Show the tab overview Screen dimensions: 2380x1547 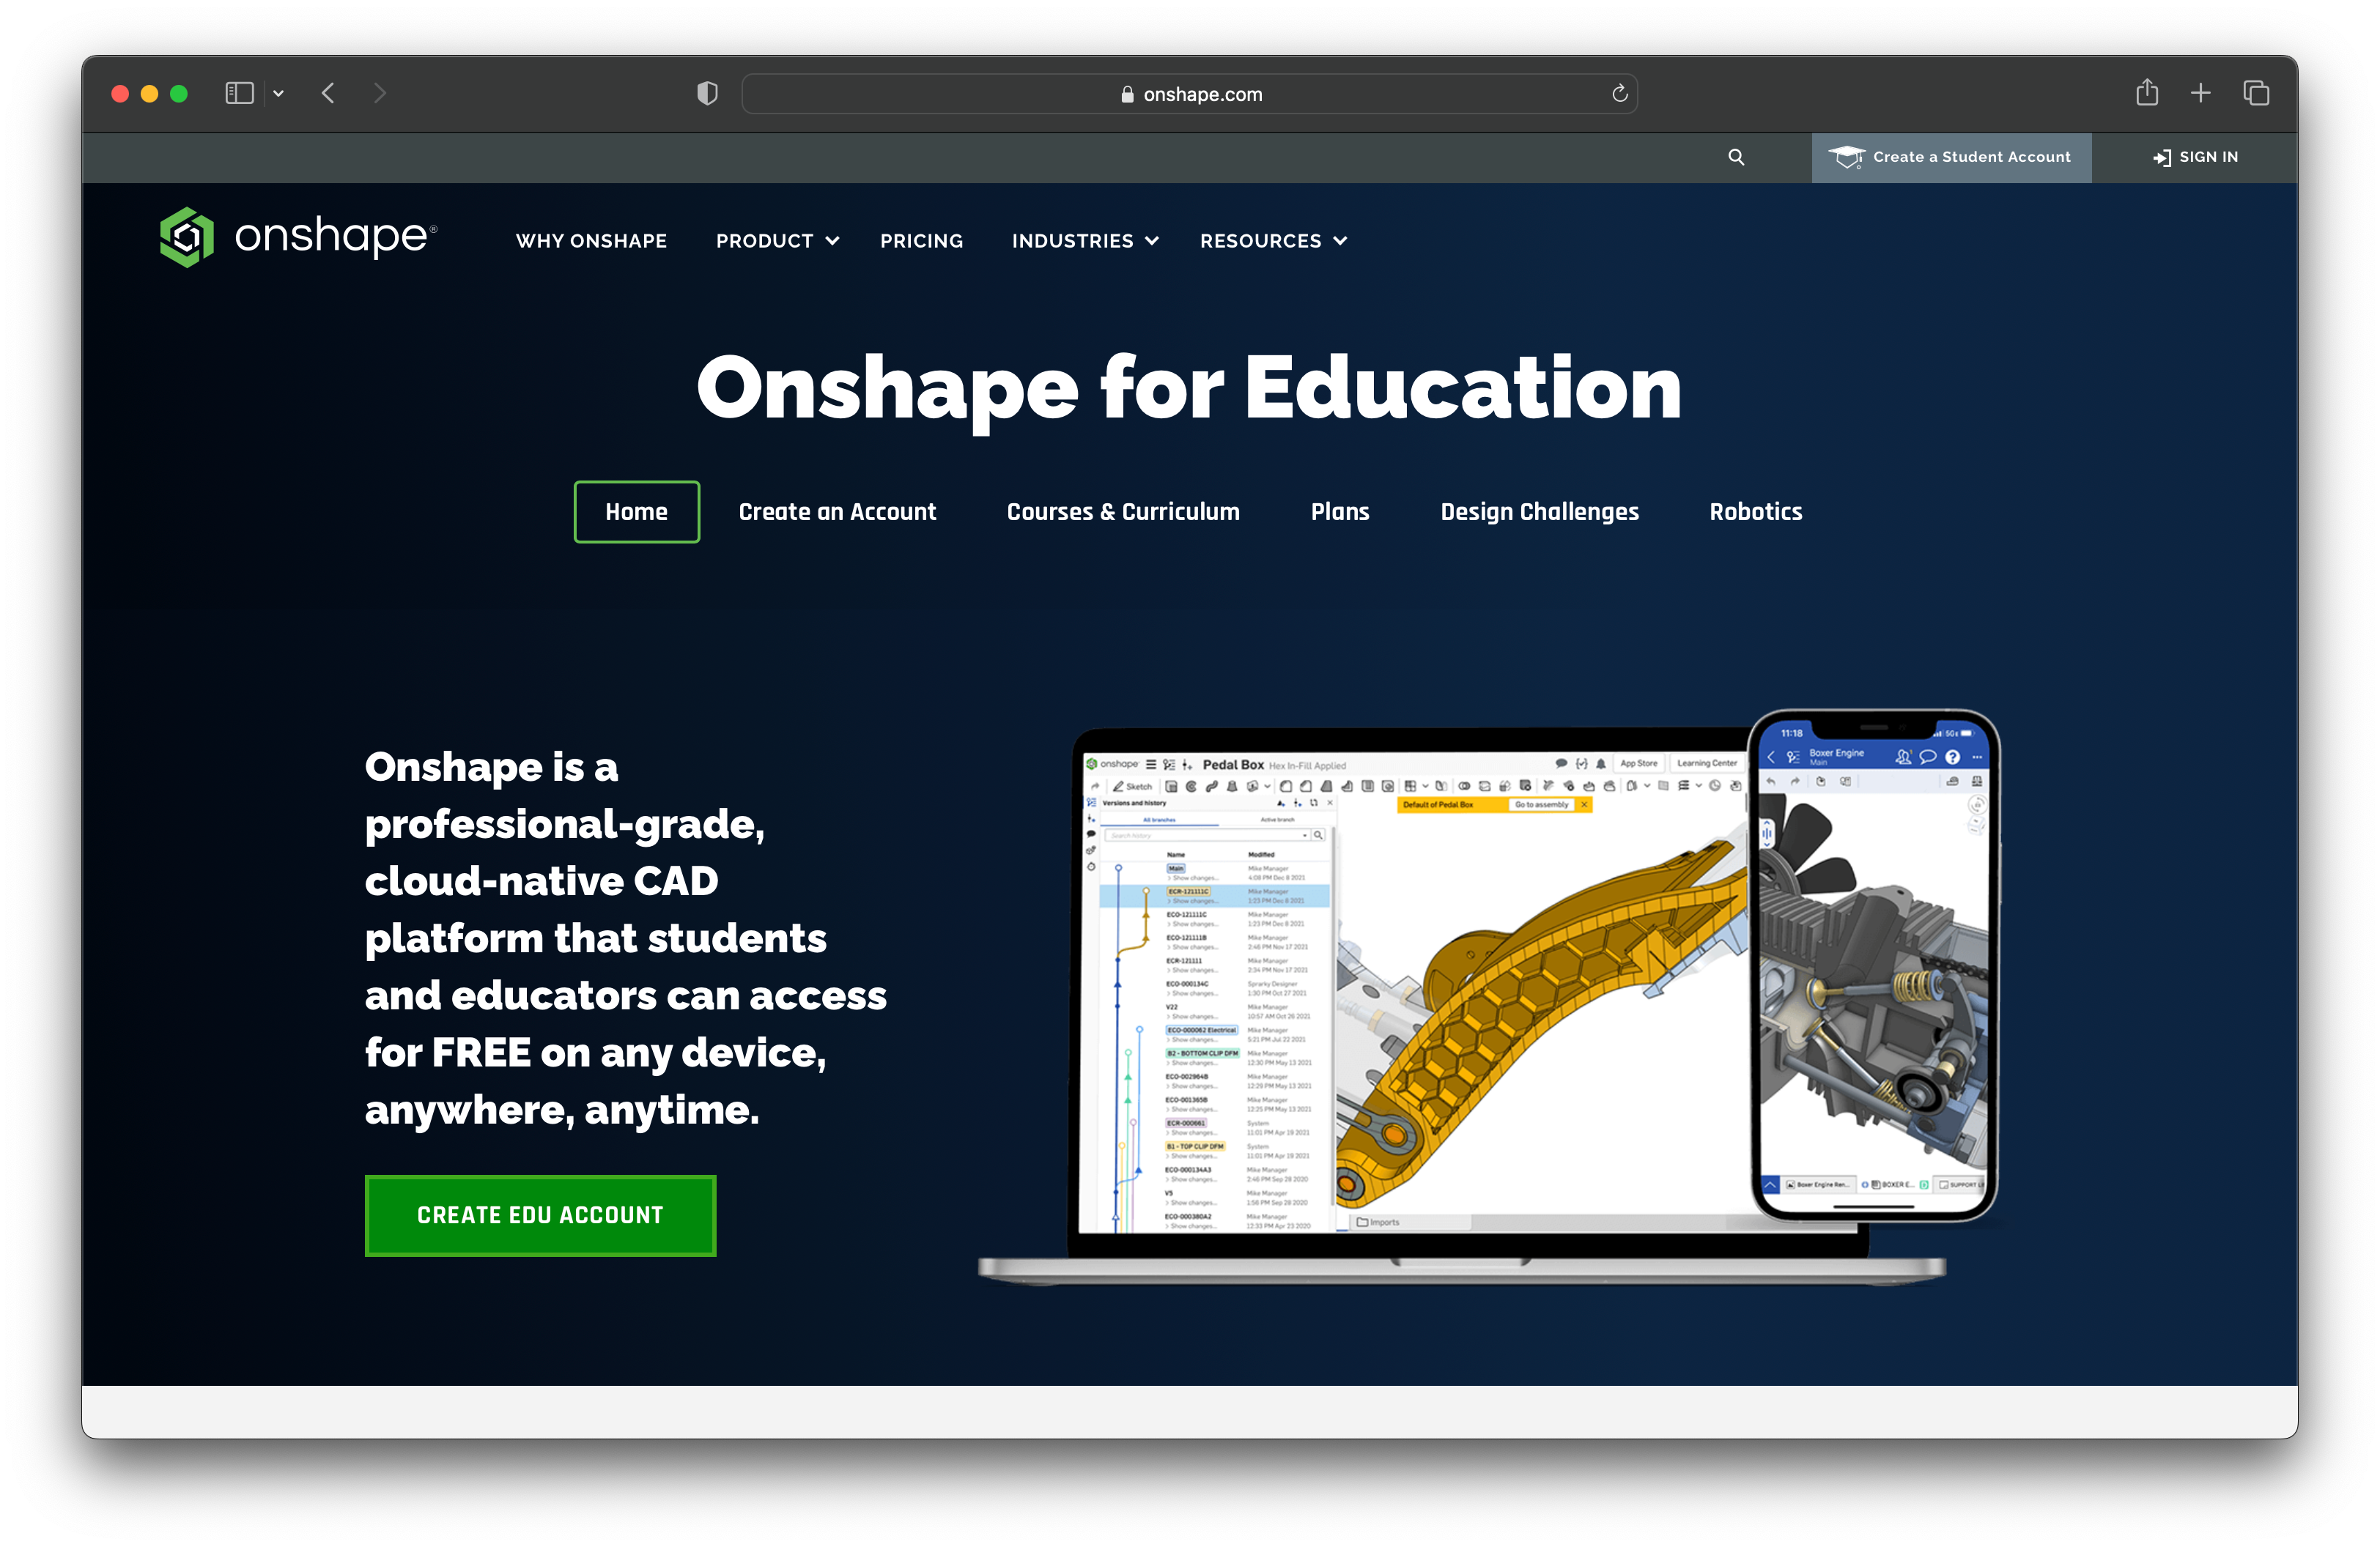[2257, 92]
